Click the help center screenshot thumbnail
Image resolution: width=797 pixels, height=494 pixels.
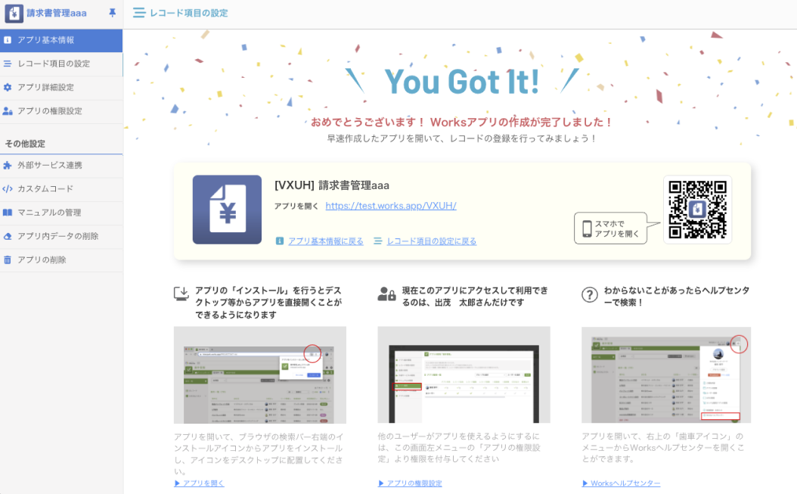pos(666,375)
